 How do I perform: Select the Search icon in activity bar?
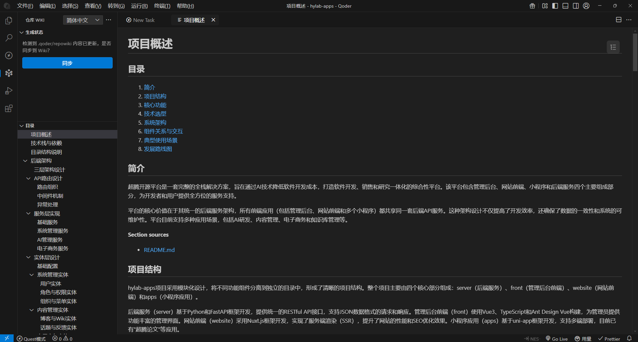[9, 38]
